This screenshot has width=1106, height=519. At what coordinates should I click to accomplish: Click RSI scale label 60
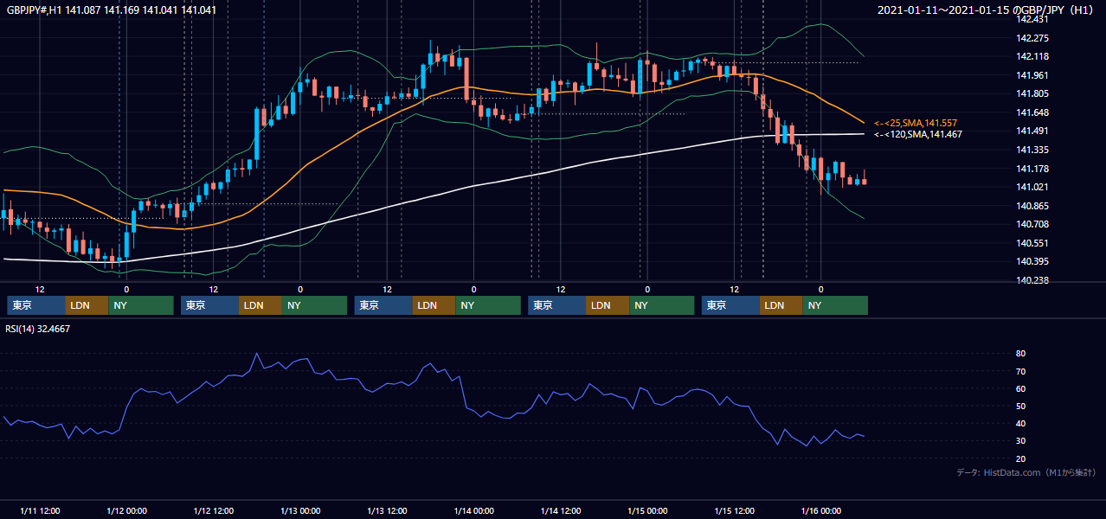point(1021,388)
